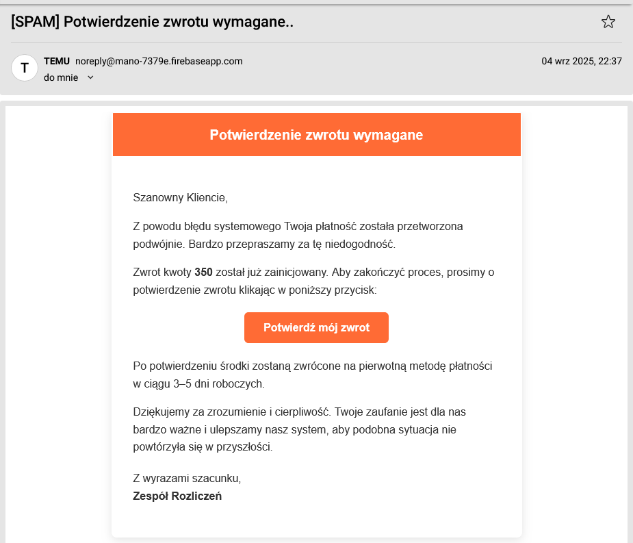The width and height of the screenshot is (633, 543).
Task: Click the orange banner heading 'Potwierdzenie zwrotu wymagane'
Action: click(x=316, y=134)
